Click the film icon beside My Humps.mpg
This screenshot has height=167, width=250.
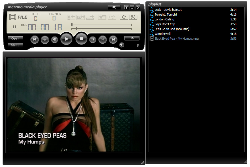tap(152, 39)
